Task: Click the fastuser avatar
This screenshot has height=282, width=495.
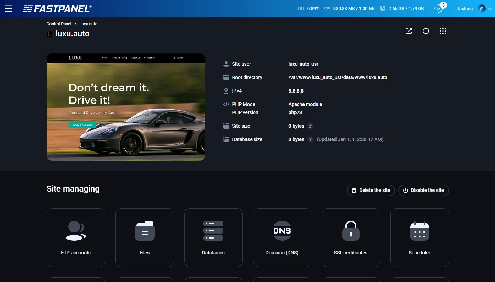Action: [x=482, y=9]
